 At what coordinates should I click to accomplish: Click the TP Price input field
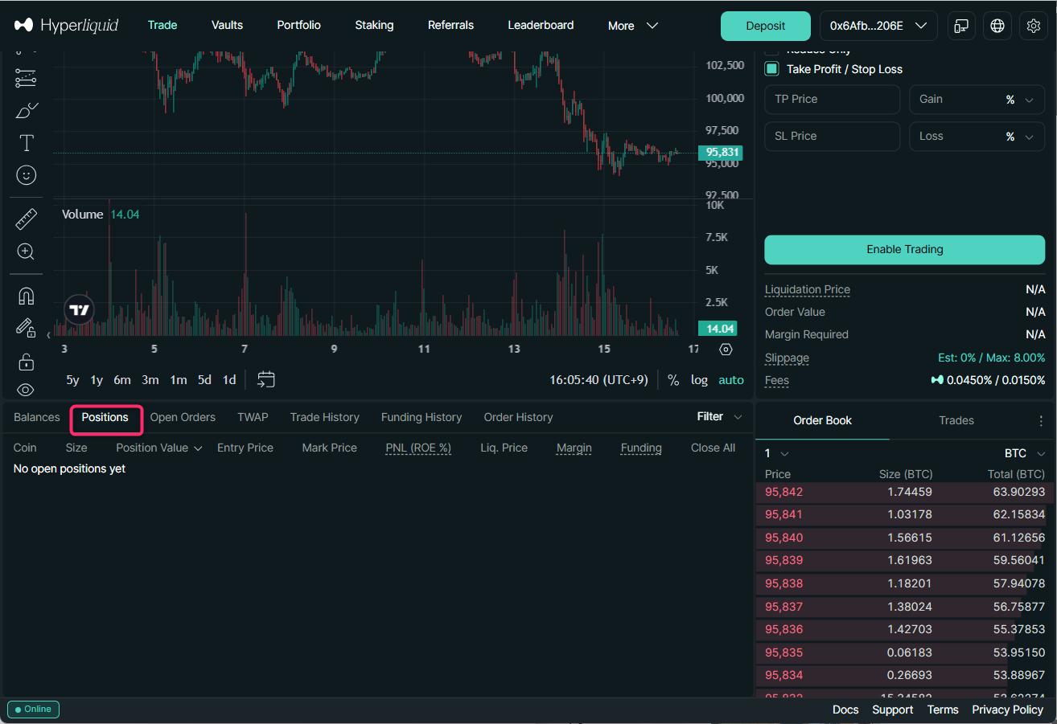(832, 100)
